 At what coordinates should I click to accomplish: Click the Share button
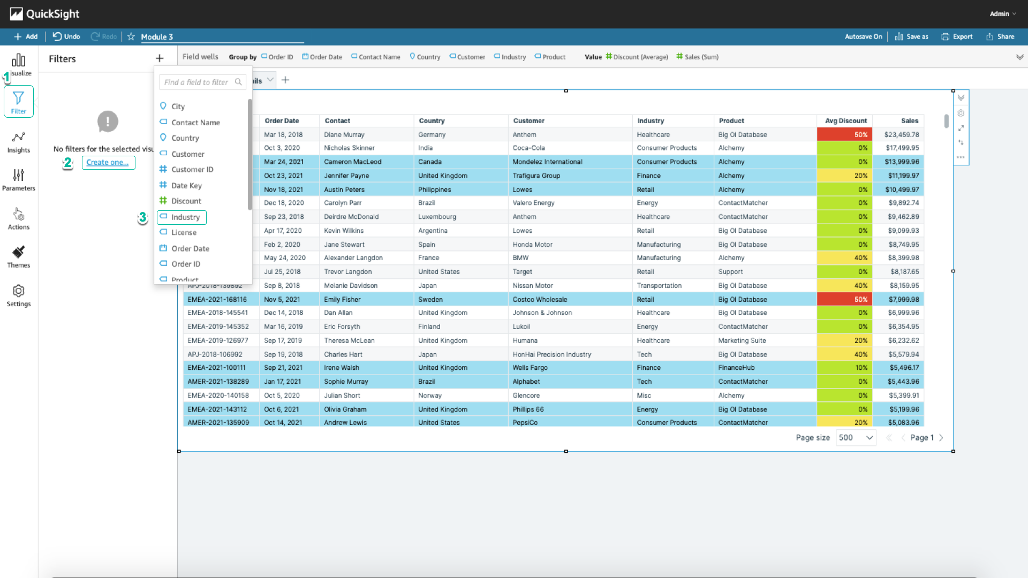pyautogui.click(x=1000, y=36)
